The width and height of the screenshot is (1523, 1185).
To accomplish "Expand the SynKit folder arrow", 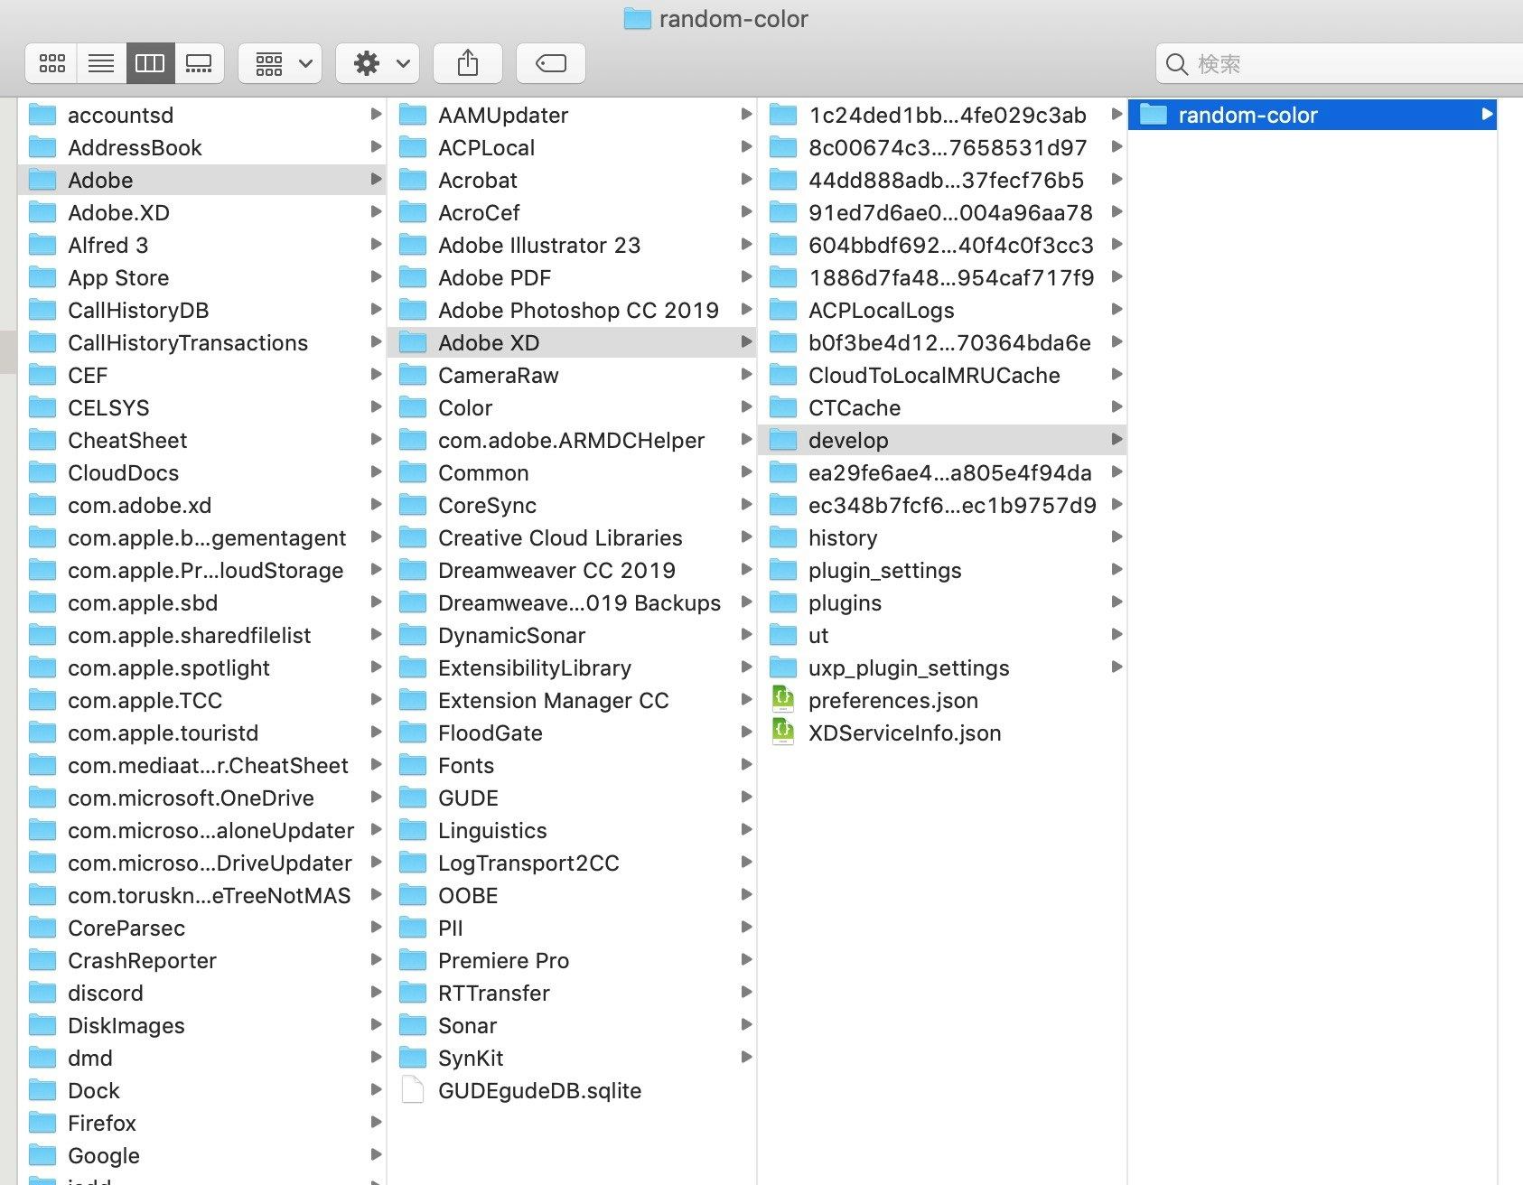I will (746, 1057).
